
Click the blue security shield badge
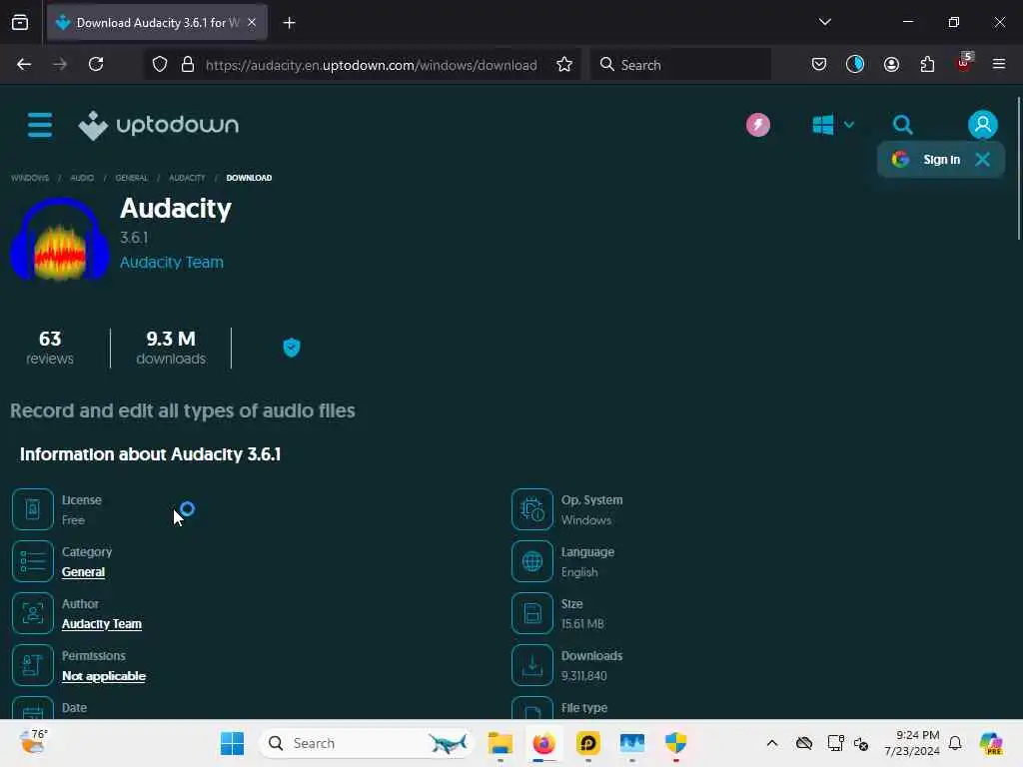coord(292,348)
